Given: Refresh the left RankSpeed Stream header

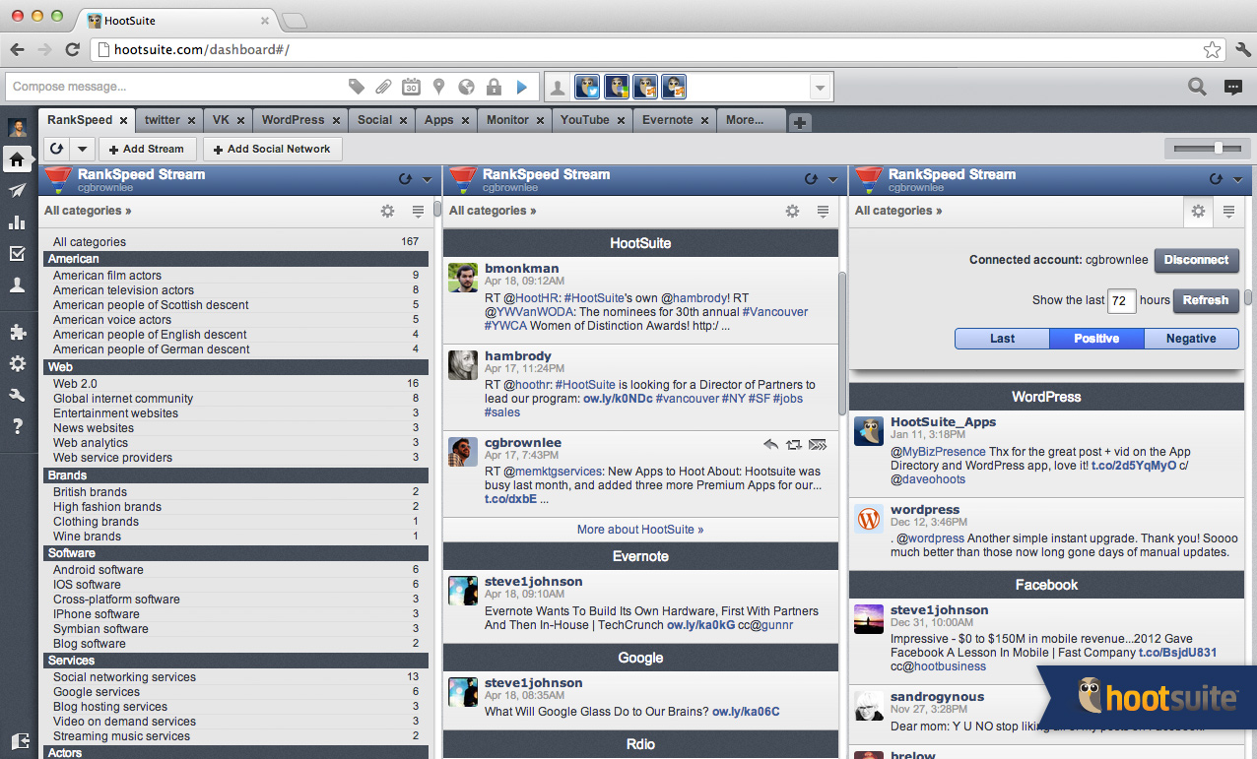Looking at the screenshot, I should pyautogui.click(x=404, y=179).
